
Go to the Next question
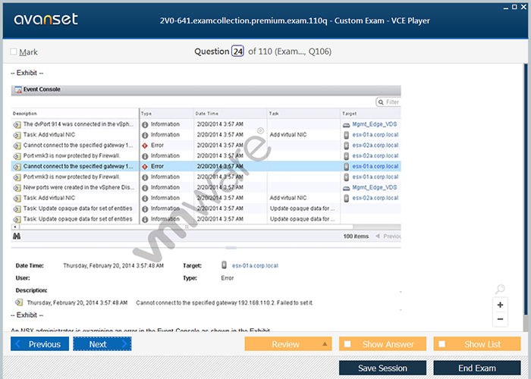pos(102,344)
